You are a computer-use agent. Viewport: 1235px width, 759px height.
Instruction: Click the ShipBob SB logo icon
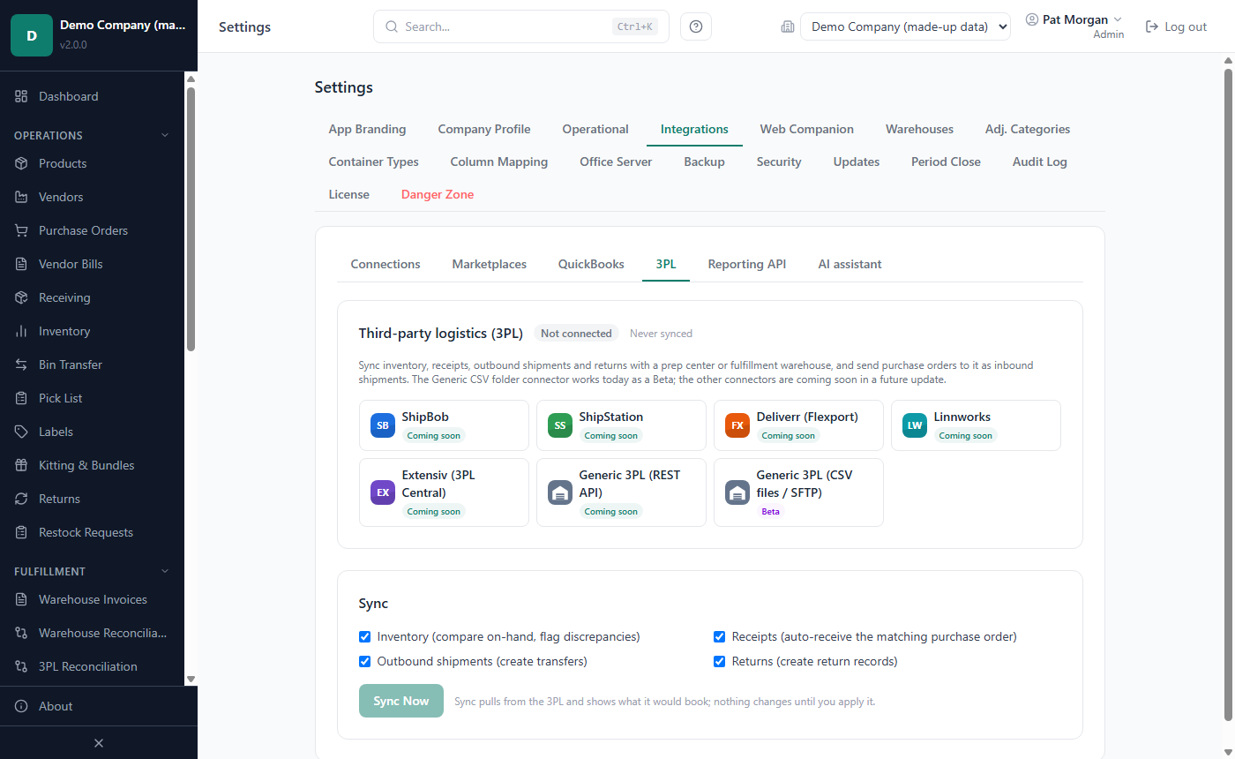pos(383,425)
